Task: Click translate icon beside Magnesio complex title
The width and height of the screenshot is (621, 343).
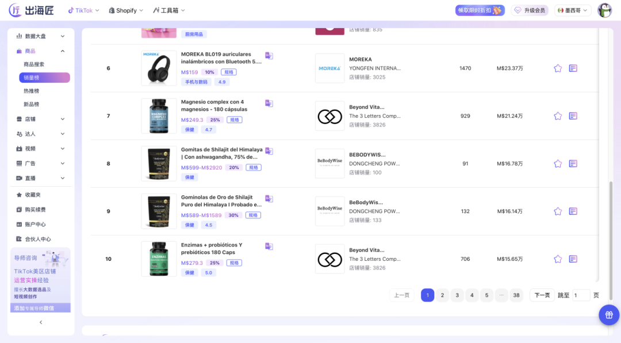Action: (269, 103)
